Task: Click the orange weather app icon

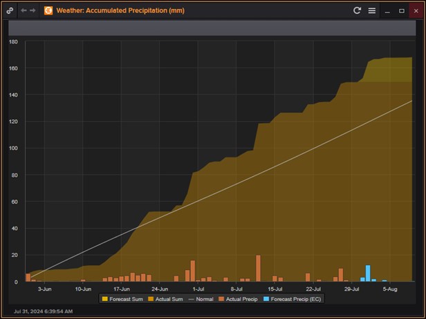Action: tap(48, 10)
